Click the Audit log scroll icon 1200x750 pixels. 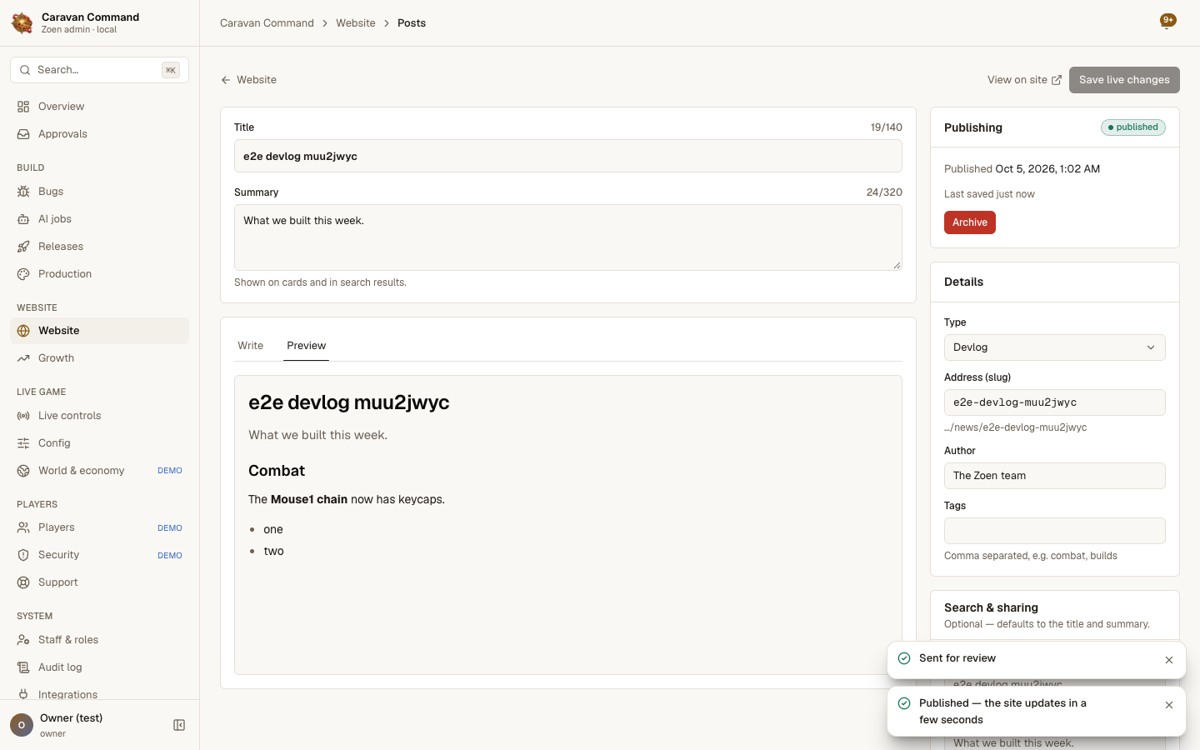click(23, 667)
